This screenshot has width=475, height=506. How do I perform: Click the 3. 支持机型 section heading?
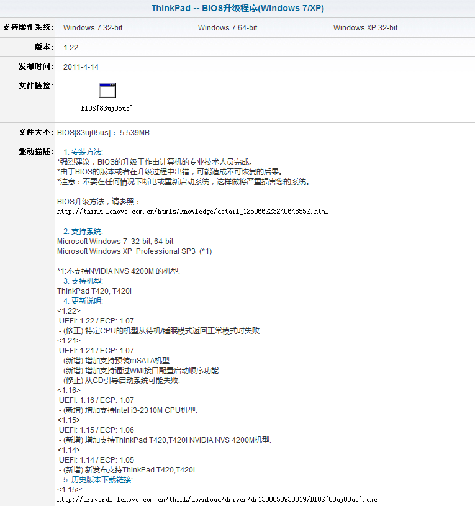pyautogui.click(x=83, y=281)
